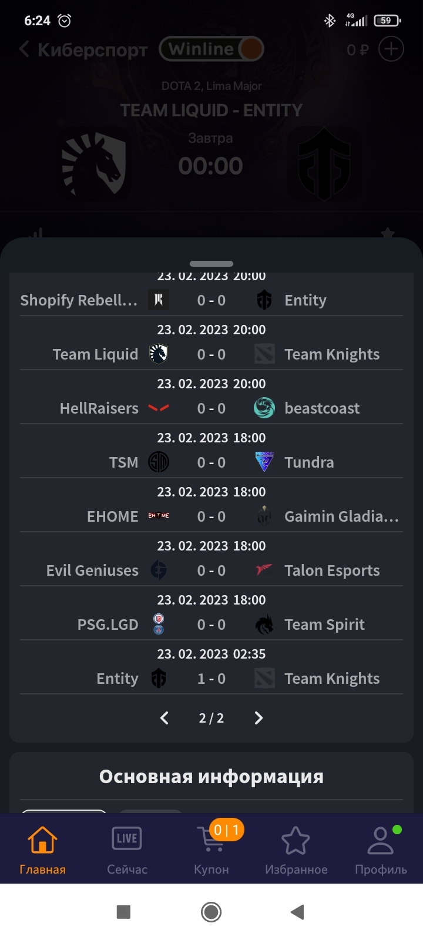Tap the bottom sheet drag handle
This screenshot has width=423, height=940.
(x=211, y=264)
